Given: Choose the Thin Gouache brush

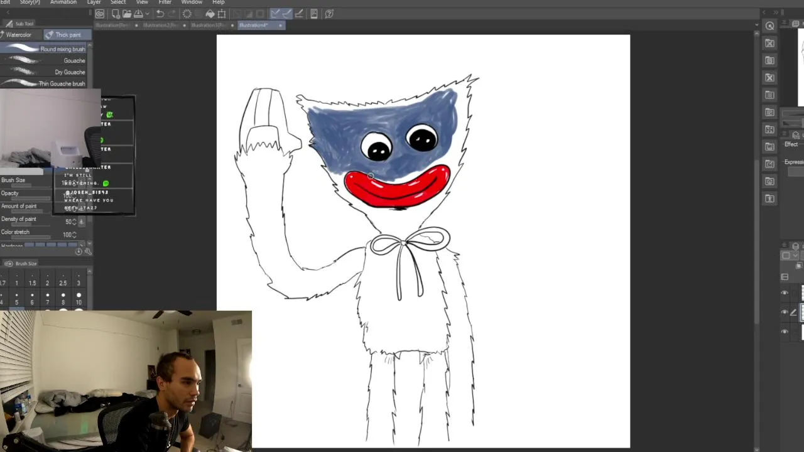Looking at the screenshot, I should [43, 83].
